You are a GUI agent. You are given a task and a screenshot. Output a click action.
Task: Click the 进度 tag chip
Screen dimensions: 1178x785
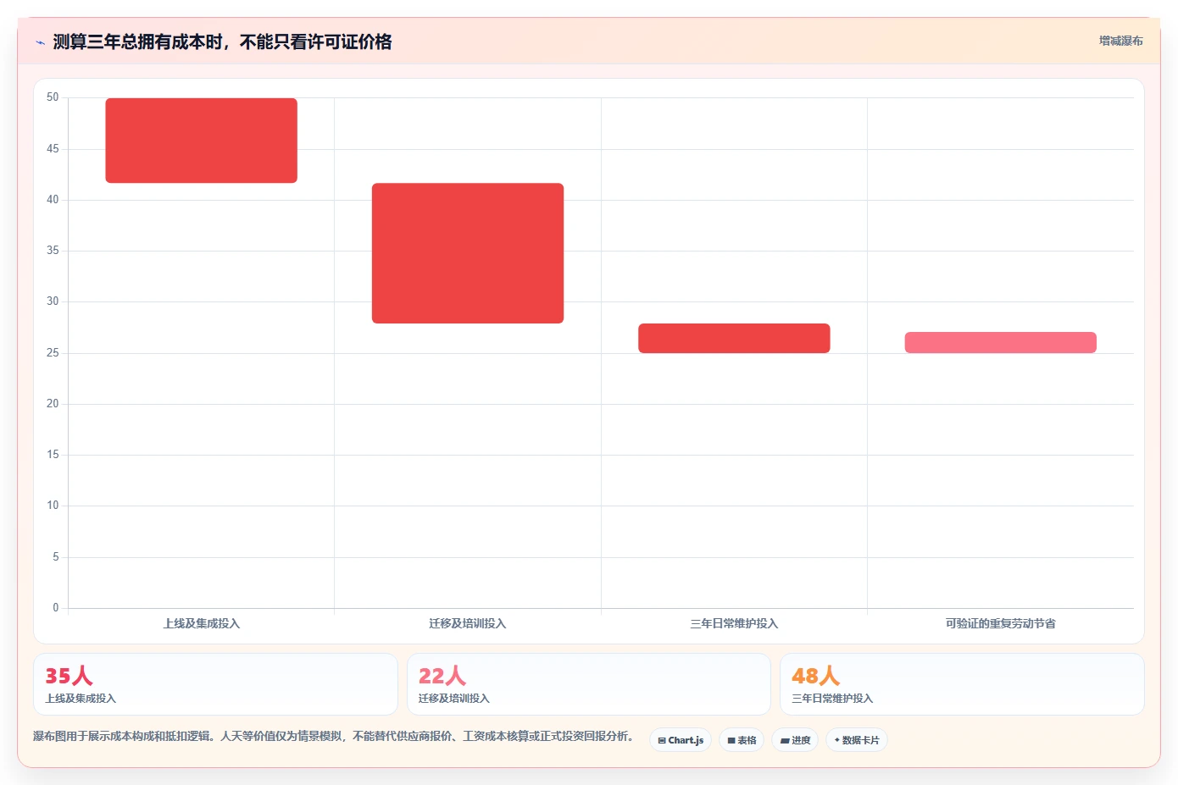tap(795, 740)
